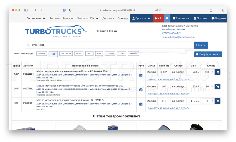
Task: Toggle the DAF brand filter
Action: 53,54
